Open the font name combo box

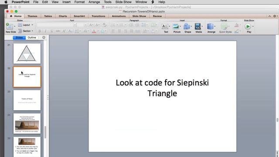(57, 25)
